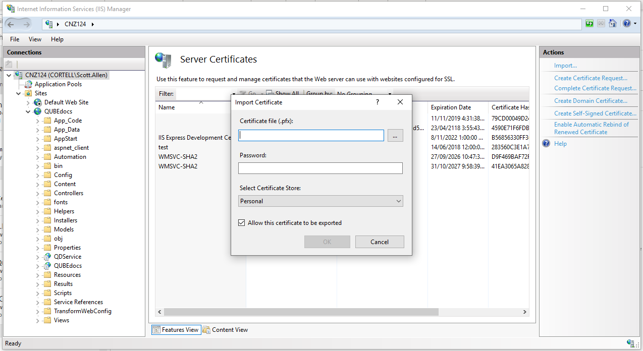Select the Resources folder in tree
The image size is (643, 351).
(x=67, y=275)
